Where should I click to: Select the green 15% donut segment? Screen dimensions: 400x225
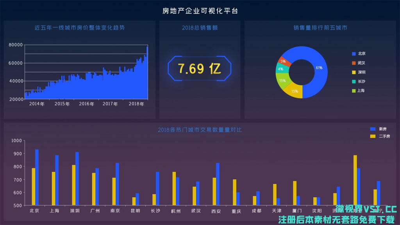[x=282, y=80]
